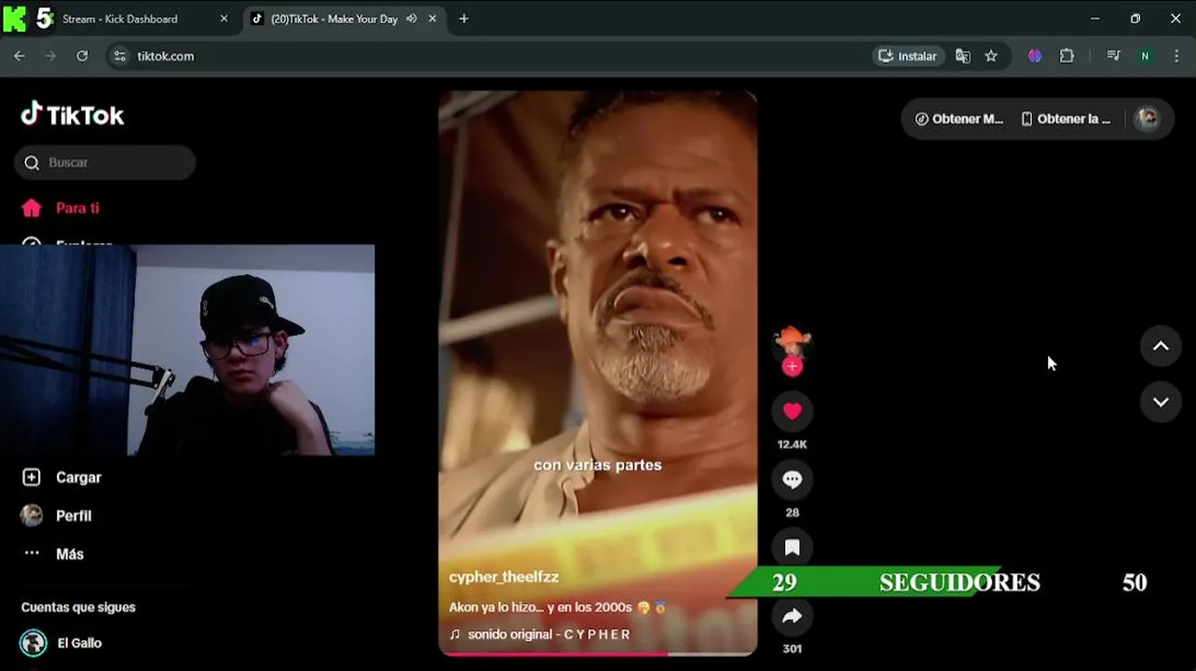The image size is (1196, 671).
Task: Open comments on the video
Action: pyautogui.click(x=792, y=479)
